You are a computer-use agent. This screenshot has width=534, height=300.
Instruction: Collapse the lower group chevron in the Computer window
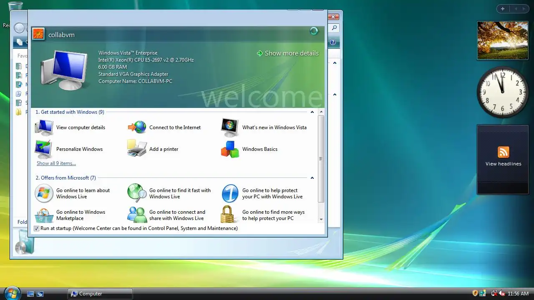coord(335,95)
